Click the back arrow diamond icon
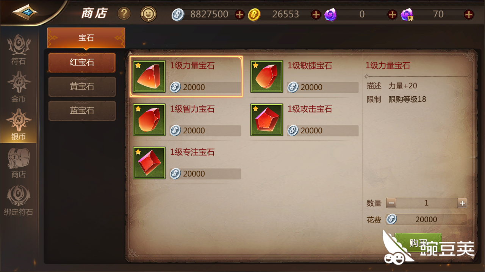Image resolution: width=485 pixels, height=272 pixels. [x=25, y=13]
